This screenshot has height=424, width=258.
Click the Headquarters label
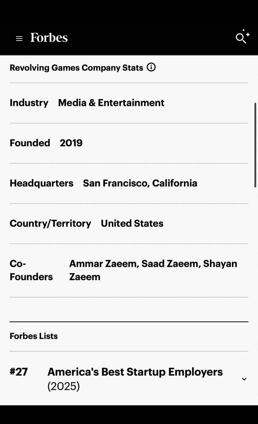coord(42,183)
